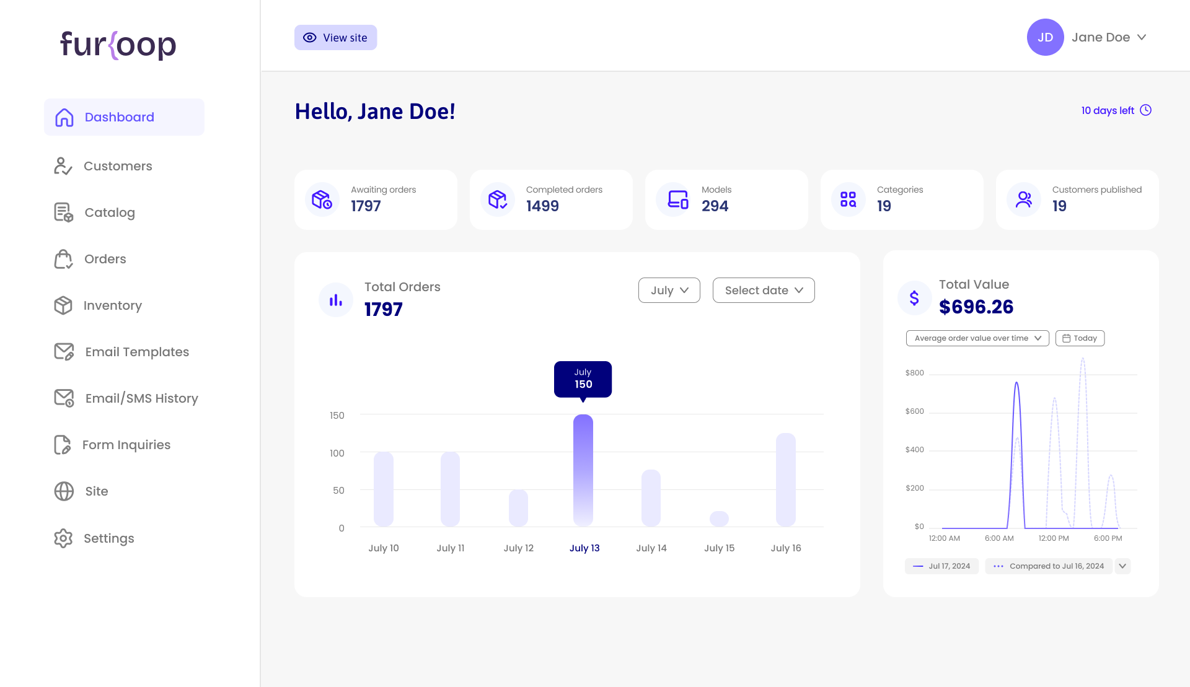Open the Select date dropdown
This screenshot has height=687, width=1190.
click(x=764, y=291)
